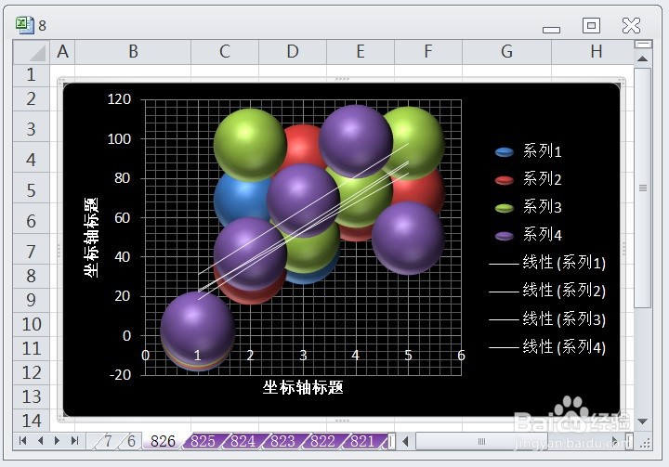
Task: Go to next sheet with navigation arrow
Action: (x=58, y=441)
